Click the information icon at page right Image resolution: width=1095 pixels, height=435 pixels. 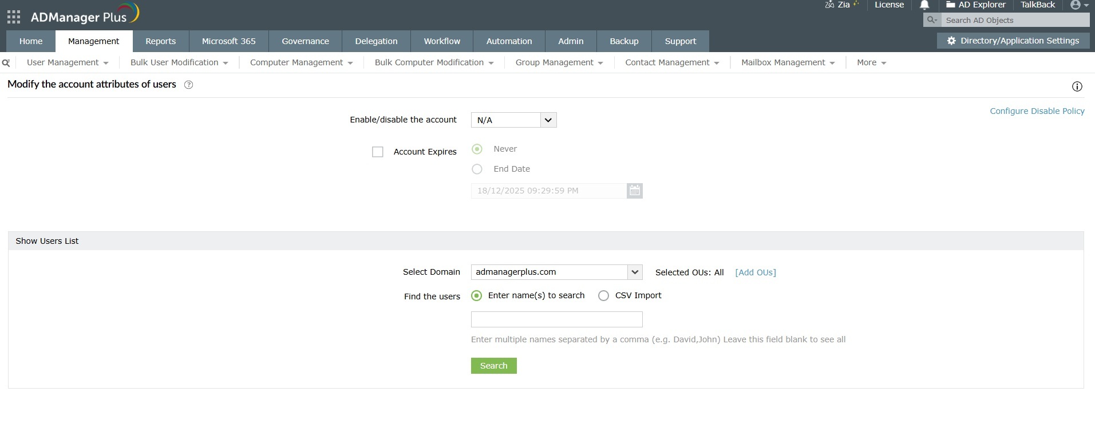click(1077, 86)
